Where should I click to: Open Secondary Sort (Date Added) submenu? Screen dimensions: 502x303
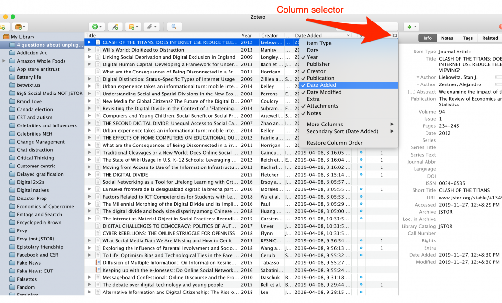point(349,131)
